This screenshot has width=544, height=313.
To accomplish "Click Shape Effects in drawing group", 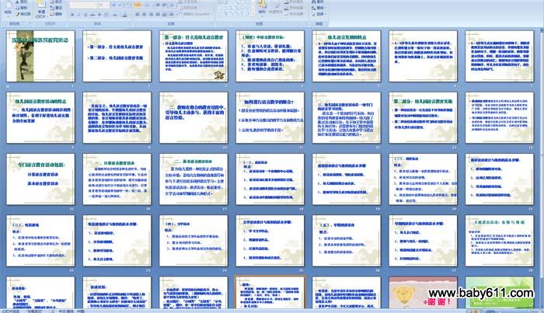I will pos(294,14).
